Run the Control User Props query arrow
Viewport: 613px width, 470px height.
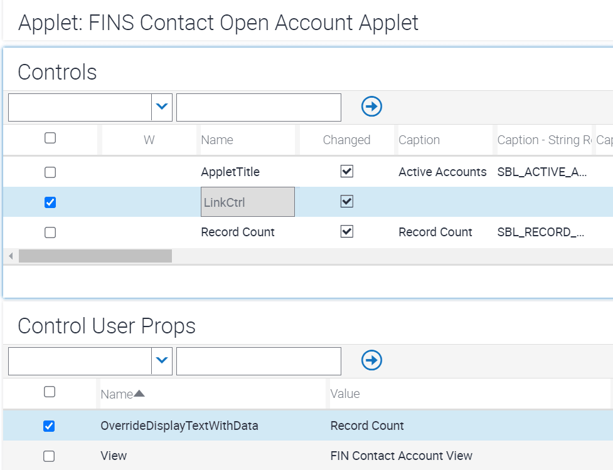tap(371, 360)
